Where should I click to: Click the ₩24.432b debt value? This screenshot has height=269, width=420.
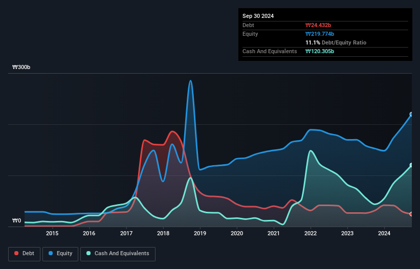point(318,25)
